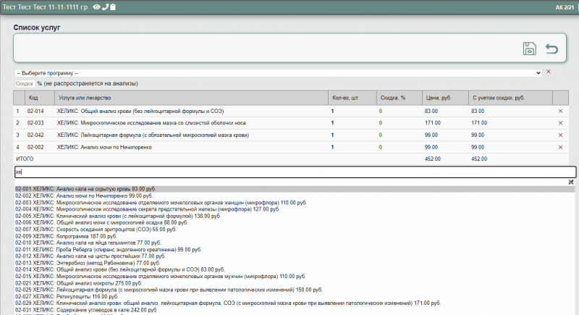Close the service search suggestions list
Image resolution: width=579 pixels, height=315 pixels.
click(x=571, y=182)
